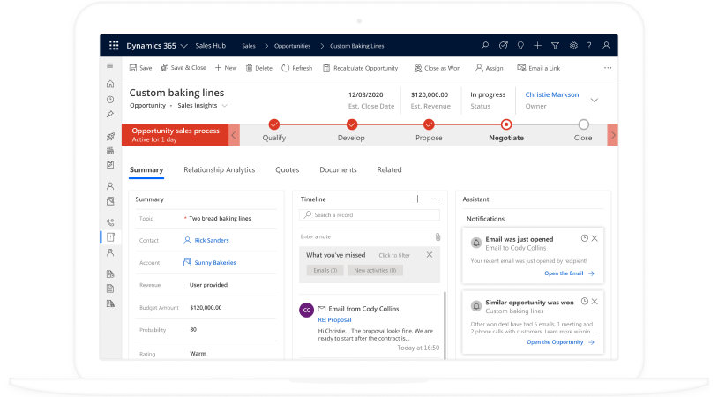Click Save in the command bar

coord(140,68)
